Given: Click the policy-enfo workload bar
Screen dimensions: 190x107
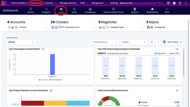Looking at the screenshot, I should click(106, 66).
